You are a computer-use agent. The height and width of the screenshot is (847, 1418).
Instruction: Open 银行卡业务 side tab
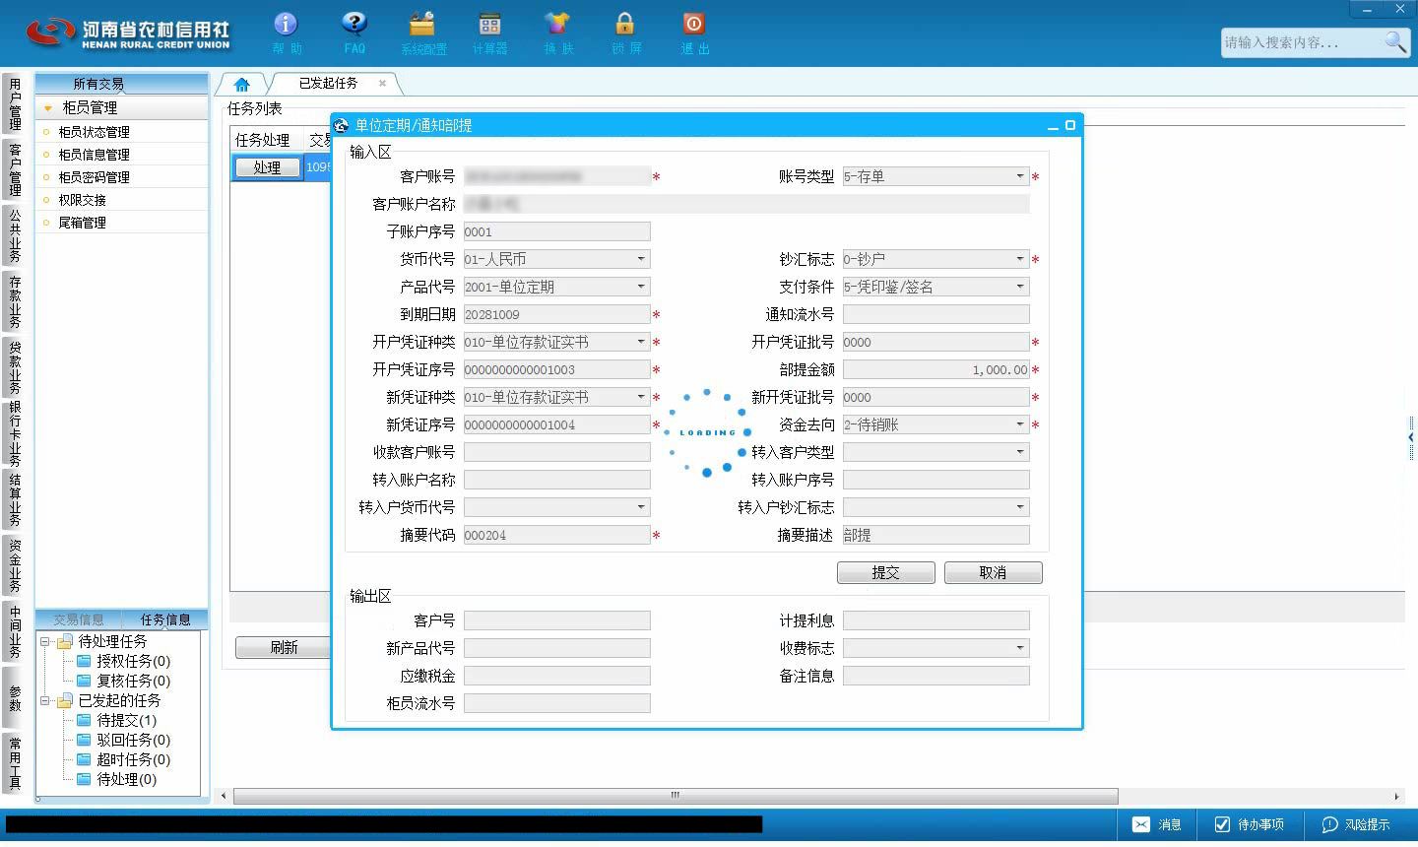[x=15, y=433]
